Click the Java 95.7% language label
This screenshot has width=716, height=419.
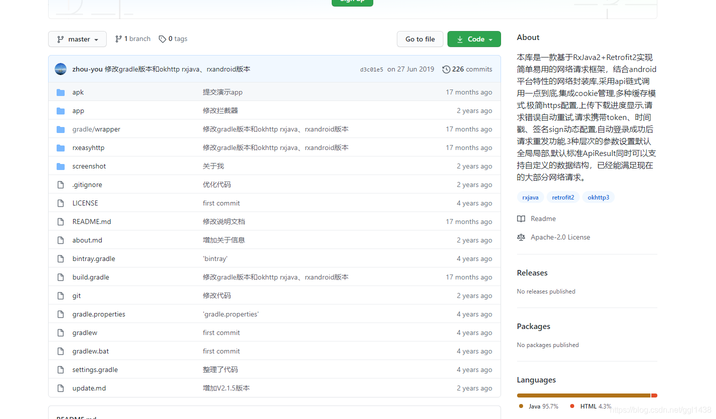point(539,406)
